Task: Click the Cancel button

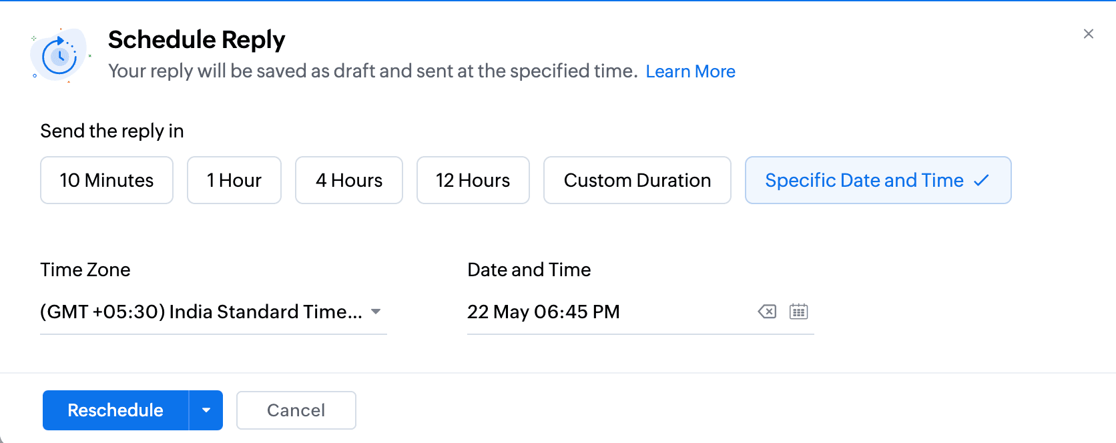Action: tap(296, 410)
